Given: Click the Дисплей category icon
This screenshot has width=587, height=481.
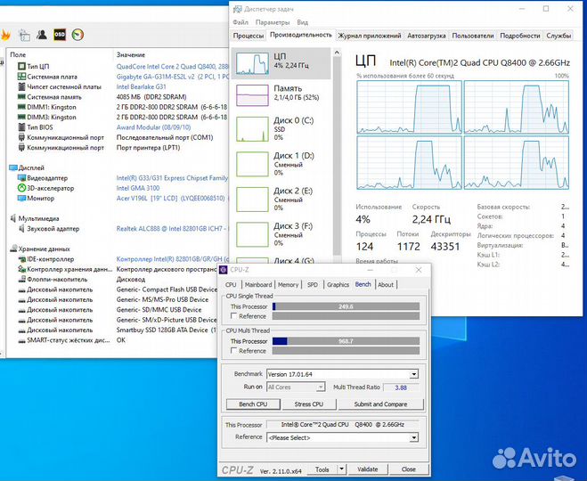Looking at the screenshot, I should (13, 167).
